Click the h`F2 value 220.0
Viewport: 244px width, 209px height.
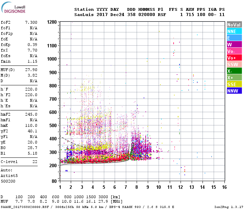(x=31, y=95)
